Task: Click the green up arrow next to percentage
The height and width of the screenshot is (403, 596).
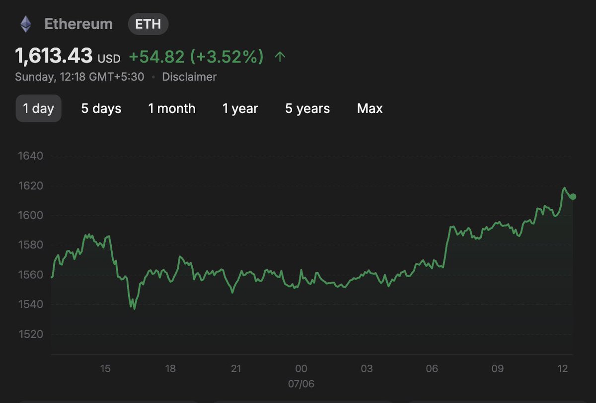Action: click(280, 57)
